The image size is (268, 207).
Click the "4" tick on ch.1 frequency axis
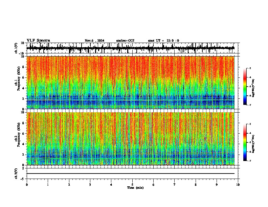coord(24,88)
